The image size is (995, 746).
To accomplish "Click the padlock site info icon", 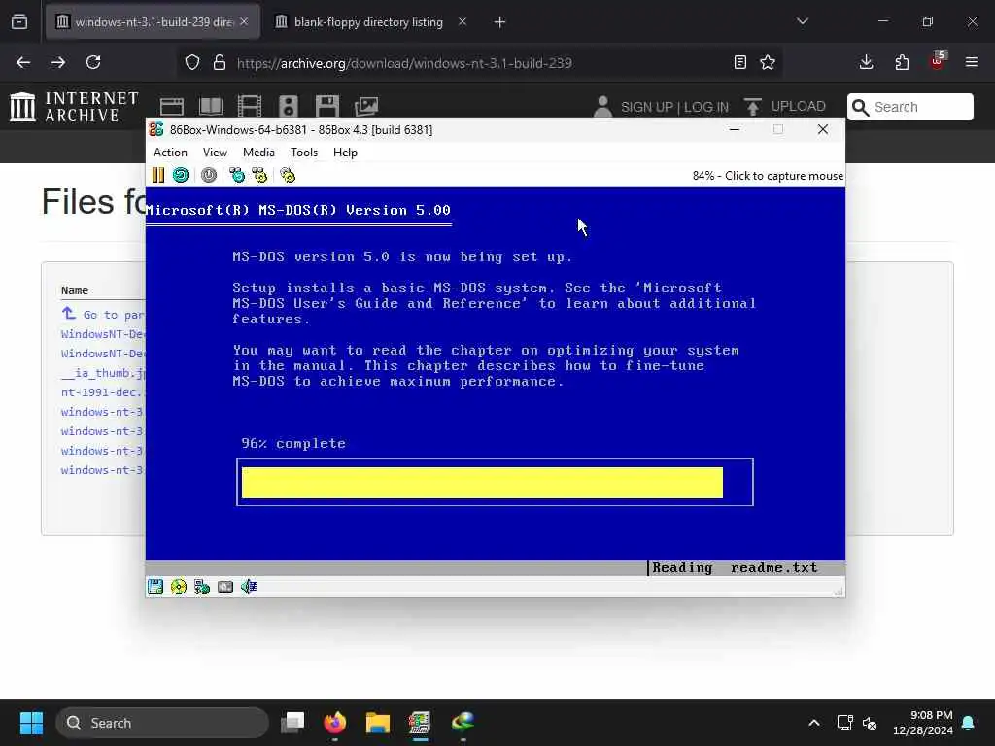I will coord(220,62).
